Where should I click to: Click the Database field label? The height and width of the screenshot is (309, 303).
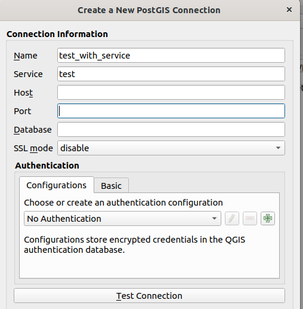coord(33,130)
